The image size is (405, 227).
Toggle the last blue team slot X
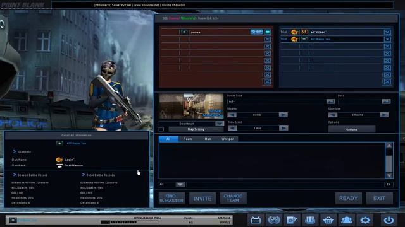(x=387, y=82)
